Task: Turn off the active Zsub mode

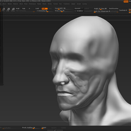Action: click(45, 9)
